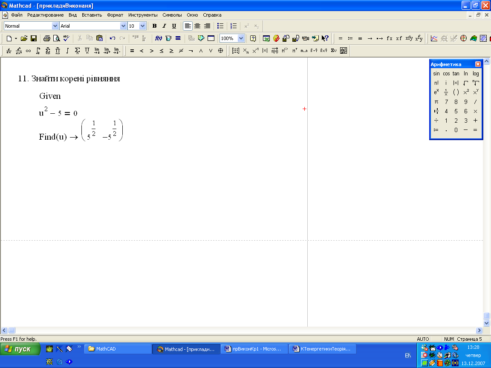Insert x squared from Arithmetic palette
Screen dimensions: 491x368
465,92
